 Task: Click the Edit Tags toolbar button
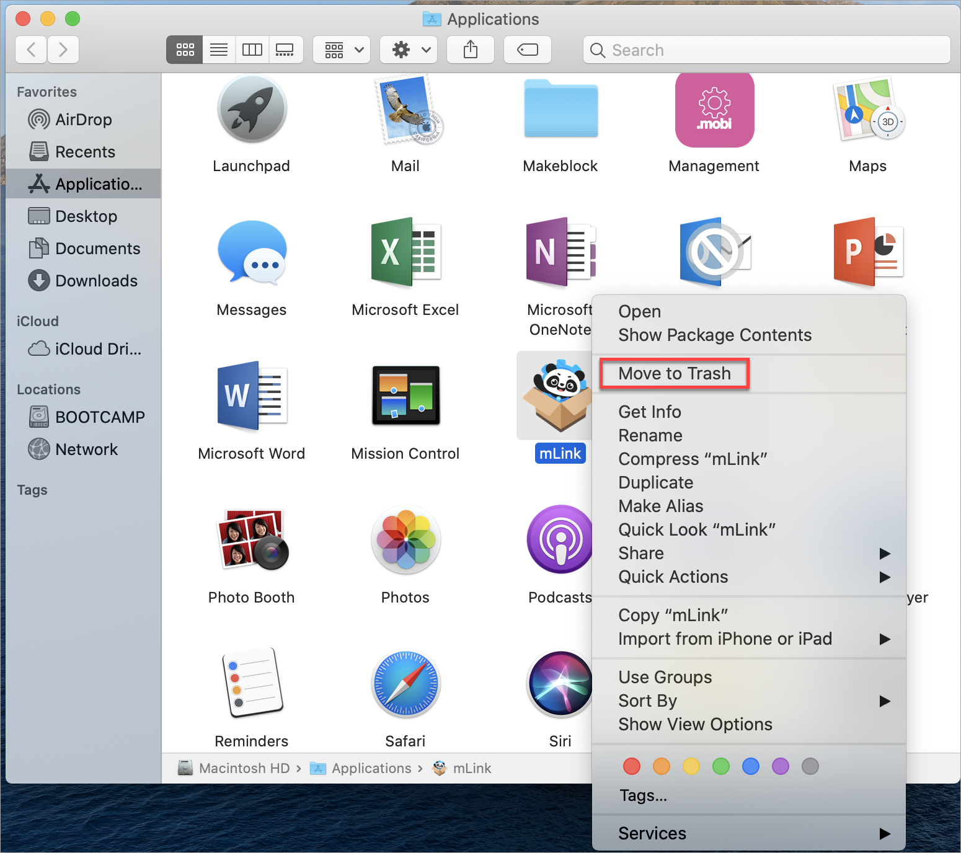(x=528, y=50)
